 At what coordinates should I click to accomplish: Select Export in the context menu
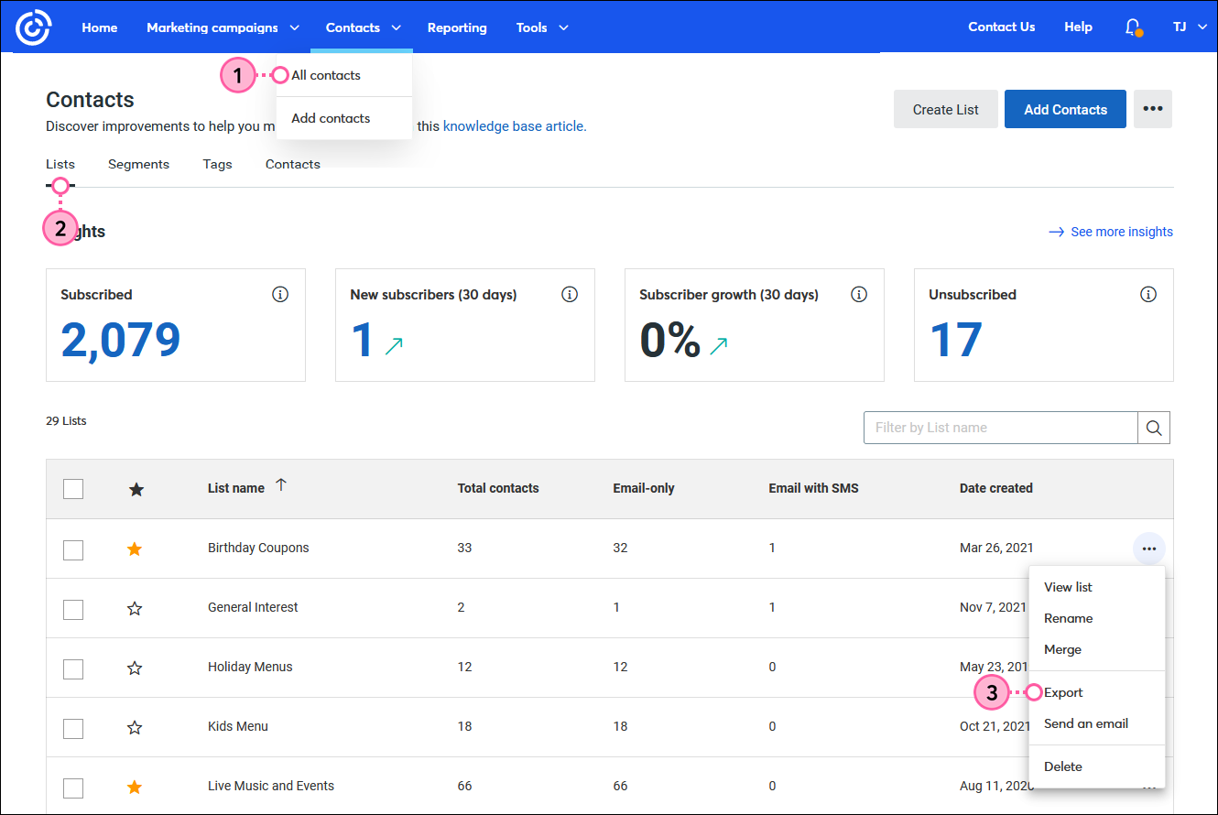coord(1063,692)
